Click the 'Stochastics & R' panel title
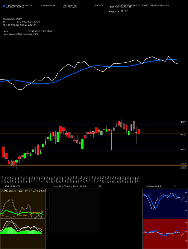Screen dimensions: 188x249 coord(153,186)
